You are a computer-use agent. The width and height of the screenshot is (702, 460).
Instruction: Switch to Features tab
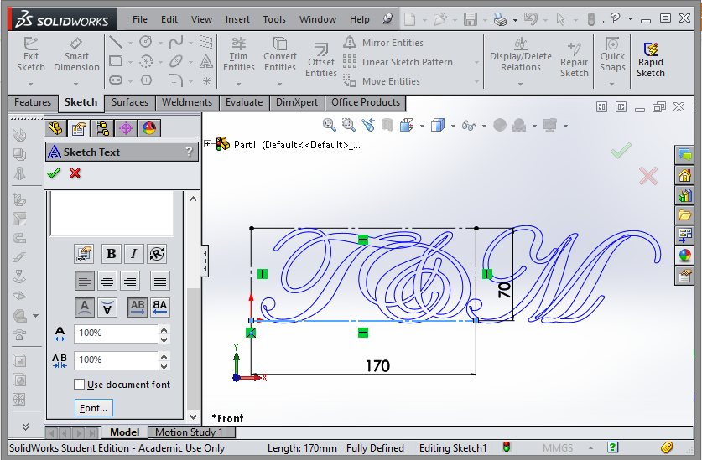(33, 102)
